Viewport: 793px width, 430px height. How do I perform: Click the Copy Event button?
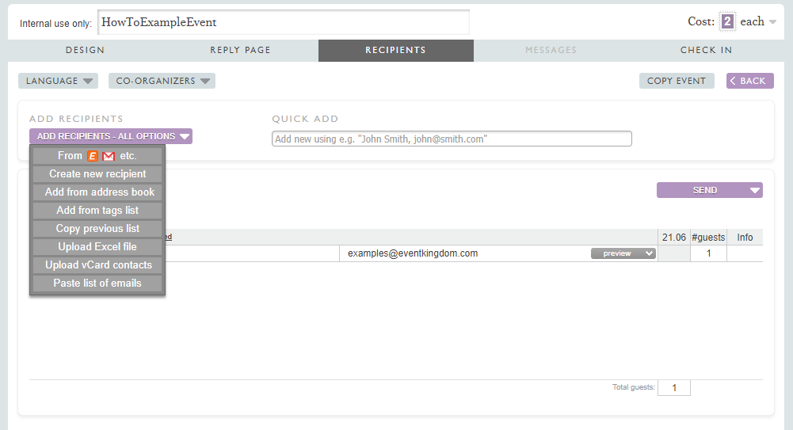677,81
